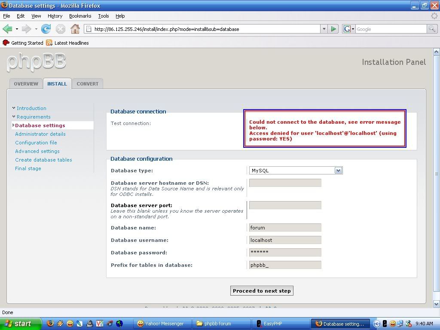Image resolution: width=440 pixels, height=330 pixels.
Task: Focus the Database server hostname field
Action: pyautogui.click(x=285, y=183)
